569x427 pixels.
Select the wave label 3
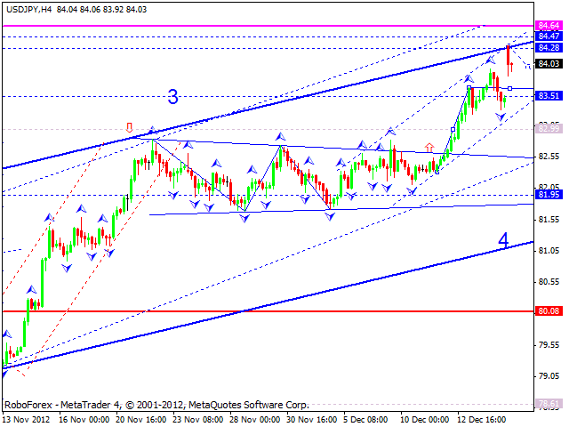tap(173, 98)
